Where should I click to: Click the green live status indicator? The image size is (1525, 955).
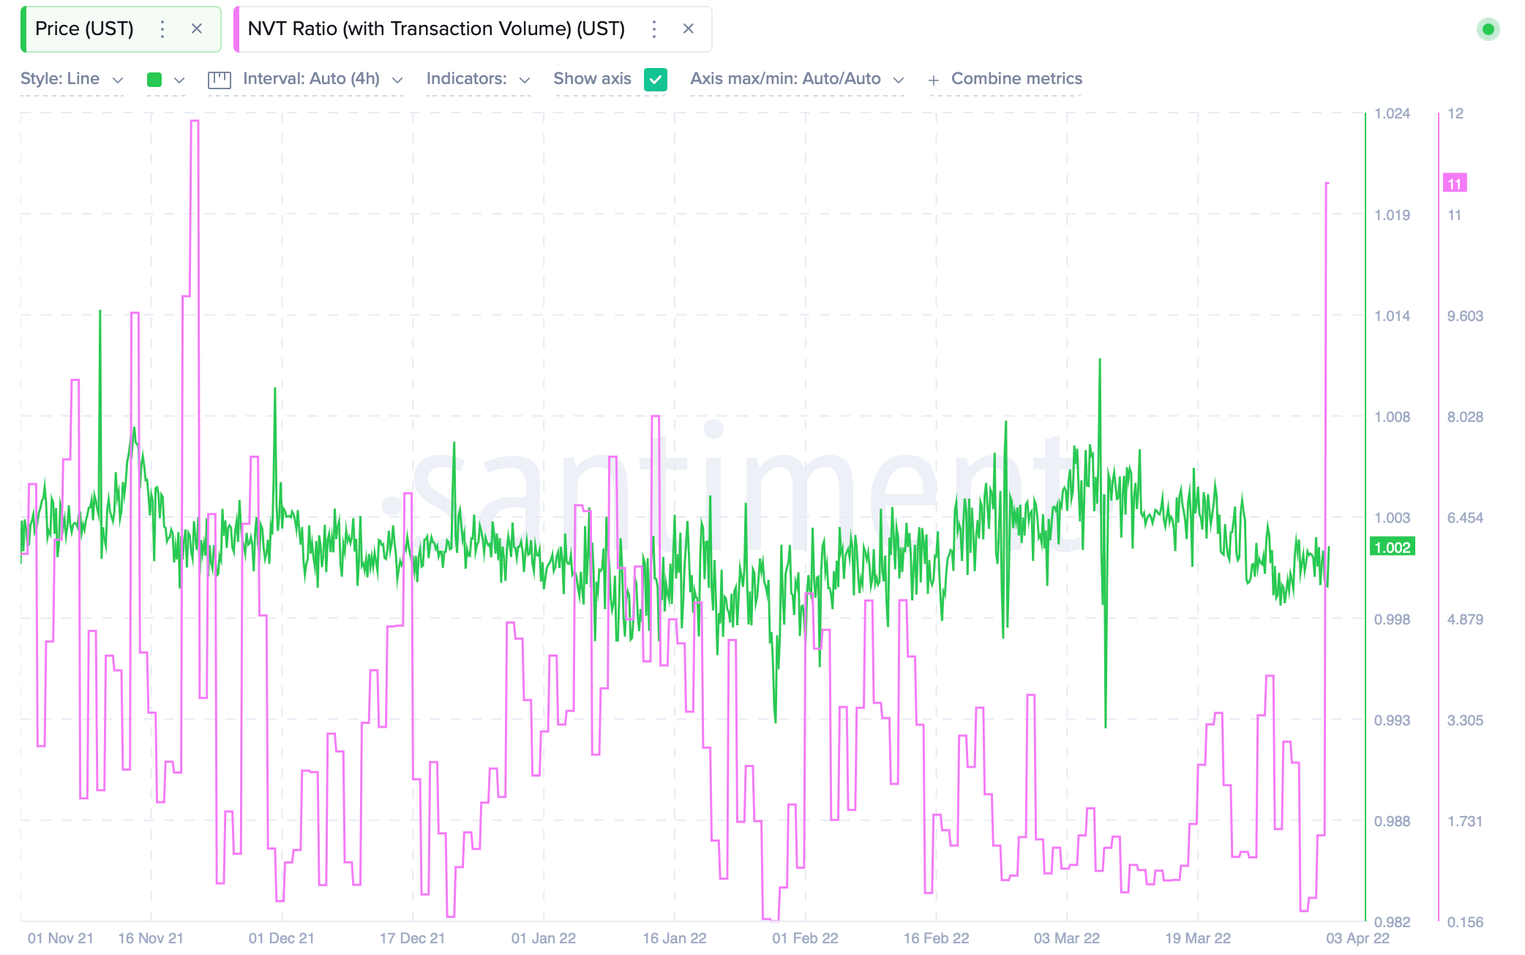pyautogui.click(x=1488, y=29)
